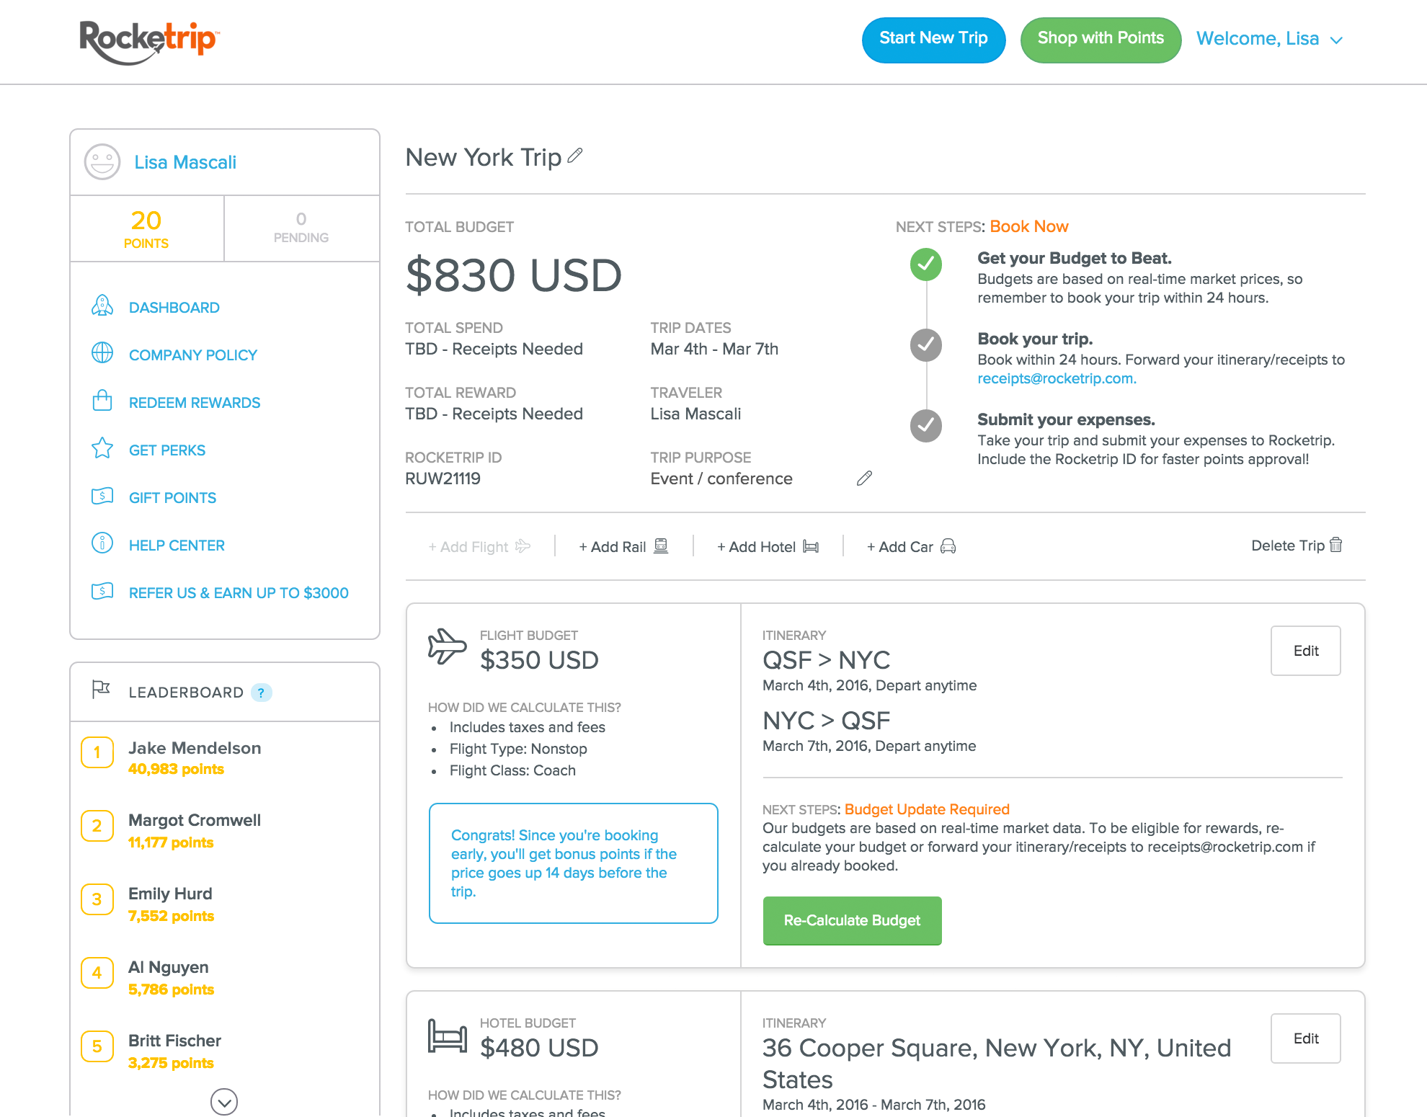Expand the leaderboard with down chevron
Screen dimensions: 1427x1117
point(224,1101)
